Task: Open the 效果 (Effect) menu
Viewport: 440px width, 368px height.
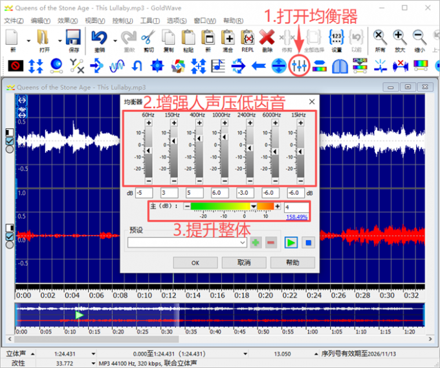Action: coord(68,21)
